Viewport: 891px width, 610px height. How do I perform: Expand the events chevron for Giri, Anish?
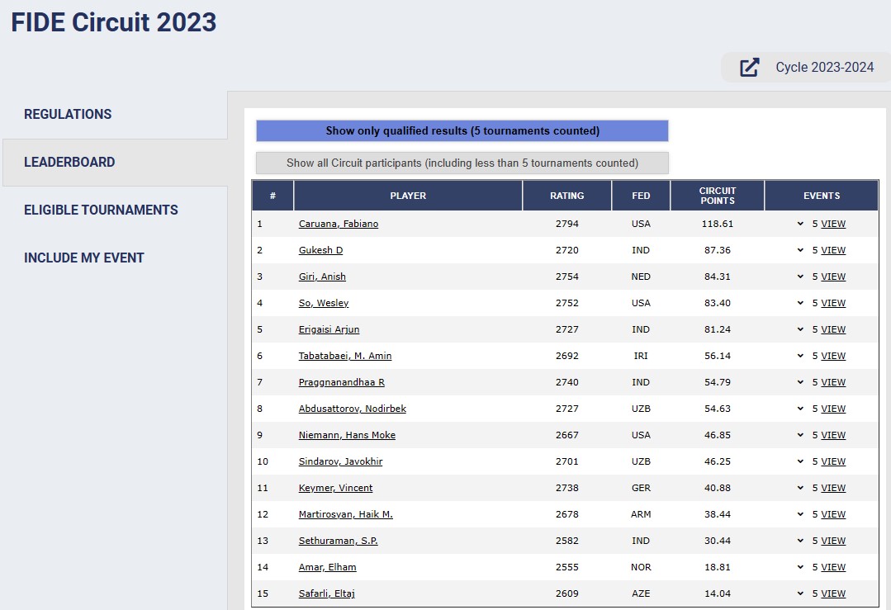(x=800, y=277)
